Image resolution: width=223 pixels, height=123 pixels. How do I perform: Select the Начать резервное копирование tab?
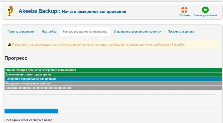tap(85, 31)
